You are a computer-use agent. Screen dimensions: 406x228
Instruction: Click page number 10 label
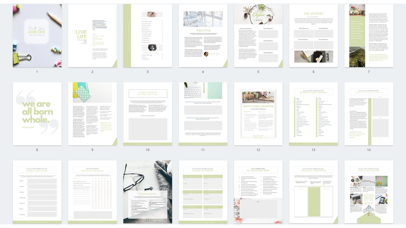pos(147,150)
